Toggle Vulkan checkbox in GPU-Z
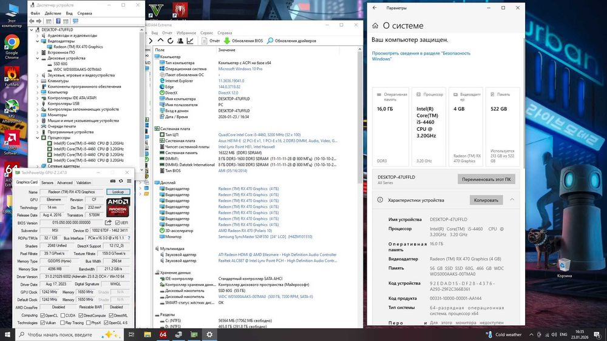This screenshot has height=341, width=607. pos(42,323)
